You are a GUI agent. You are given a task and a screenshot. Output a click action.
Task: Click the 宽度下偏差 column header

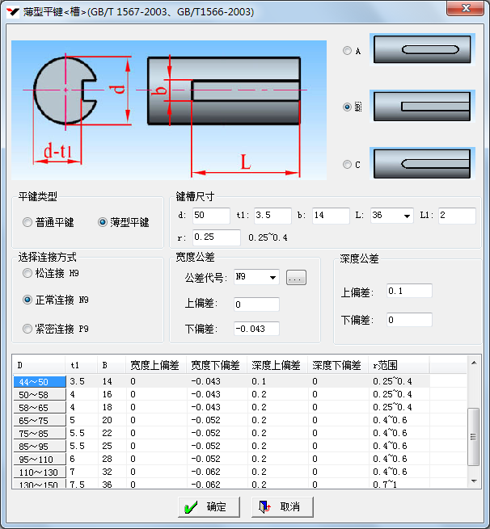(217, 365)
